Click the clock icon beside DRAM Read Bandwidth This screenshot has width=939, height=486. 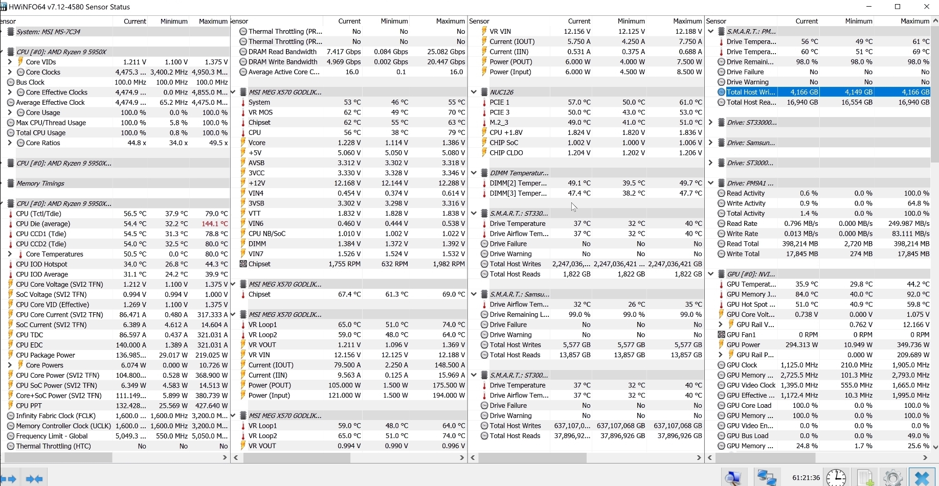(x=243, y=52)
